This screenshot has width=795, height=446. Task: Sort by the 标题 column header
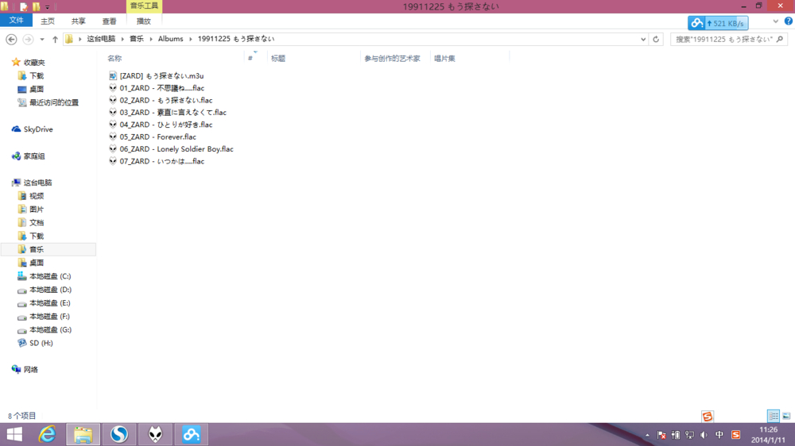pyautogui.click(x=278, y=58)
